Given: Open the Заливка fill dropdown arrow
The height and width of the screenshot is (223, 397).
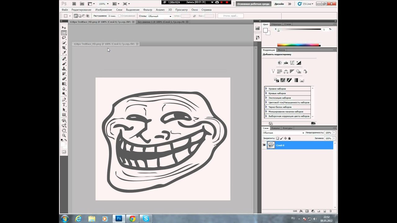Looking at the screenshot, I should 334,138.
